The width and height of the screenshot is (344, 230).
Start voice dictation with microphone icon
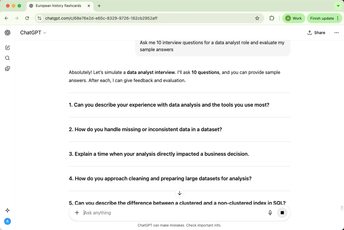pos(270,213)
